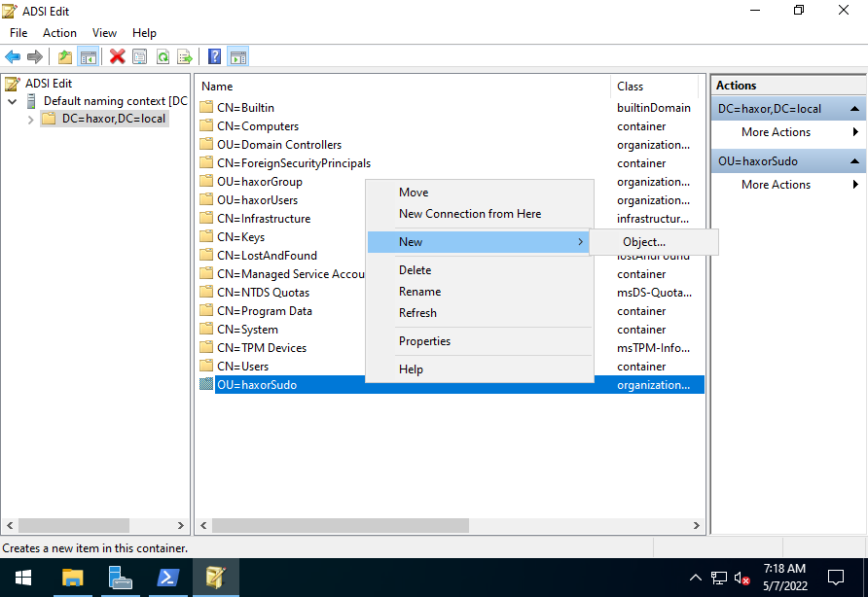Screen dimensions: 868x597
Task: Open File Explorer from the taskbar
Action: click(x=73, y=579)
